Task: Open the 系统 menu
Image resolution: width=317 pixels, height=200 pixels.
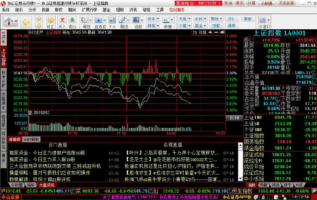Action: [5, 10]
